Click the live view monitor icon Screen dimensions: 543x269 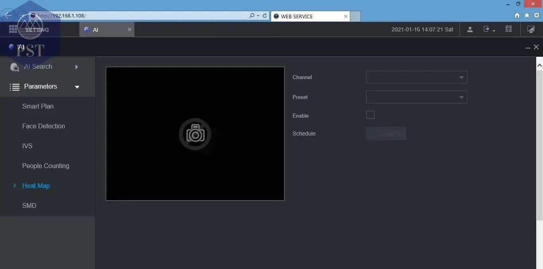[531, 29]
